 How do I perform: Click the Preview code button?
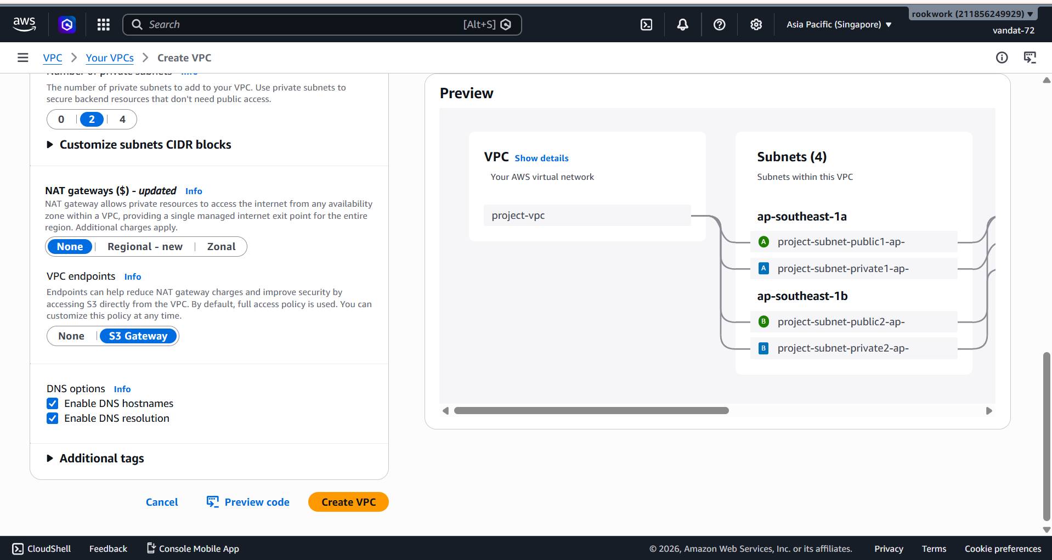[x=248, y=502]
